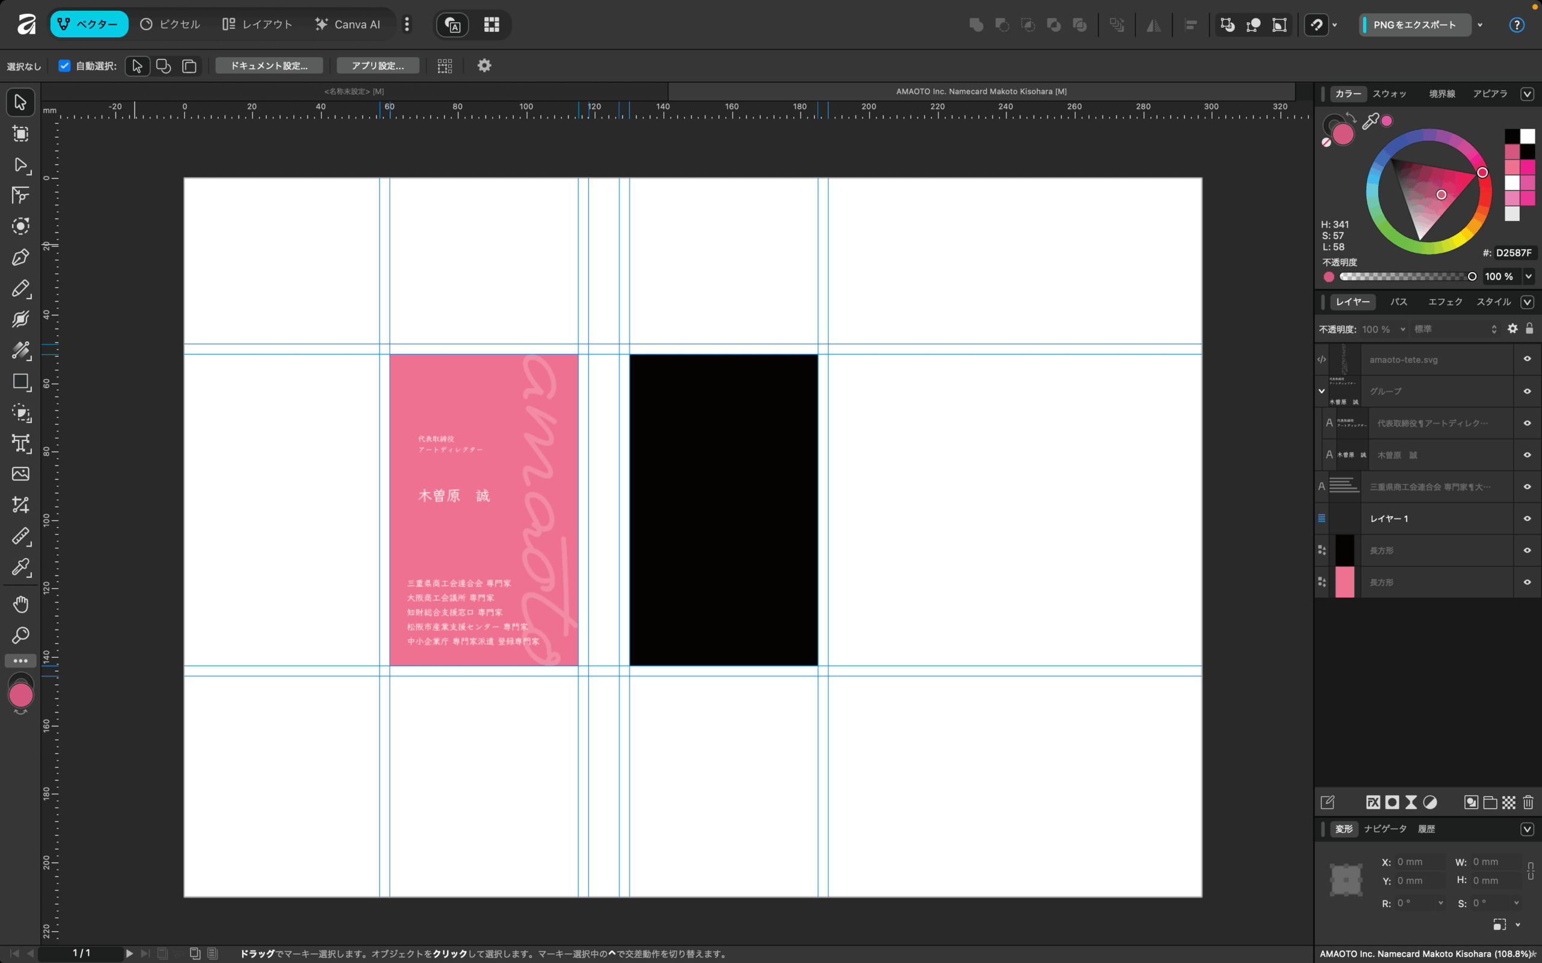Click the PNGをエクスポート button
Image resolution: width=1542 pixels, height=963 pixels.
1414,25
